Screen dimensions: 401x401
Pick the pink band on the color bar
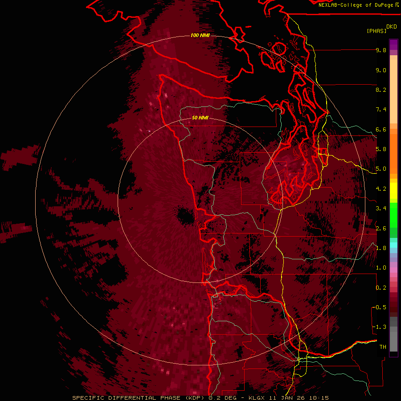tap(393, 270)
